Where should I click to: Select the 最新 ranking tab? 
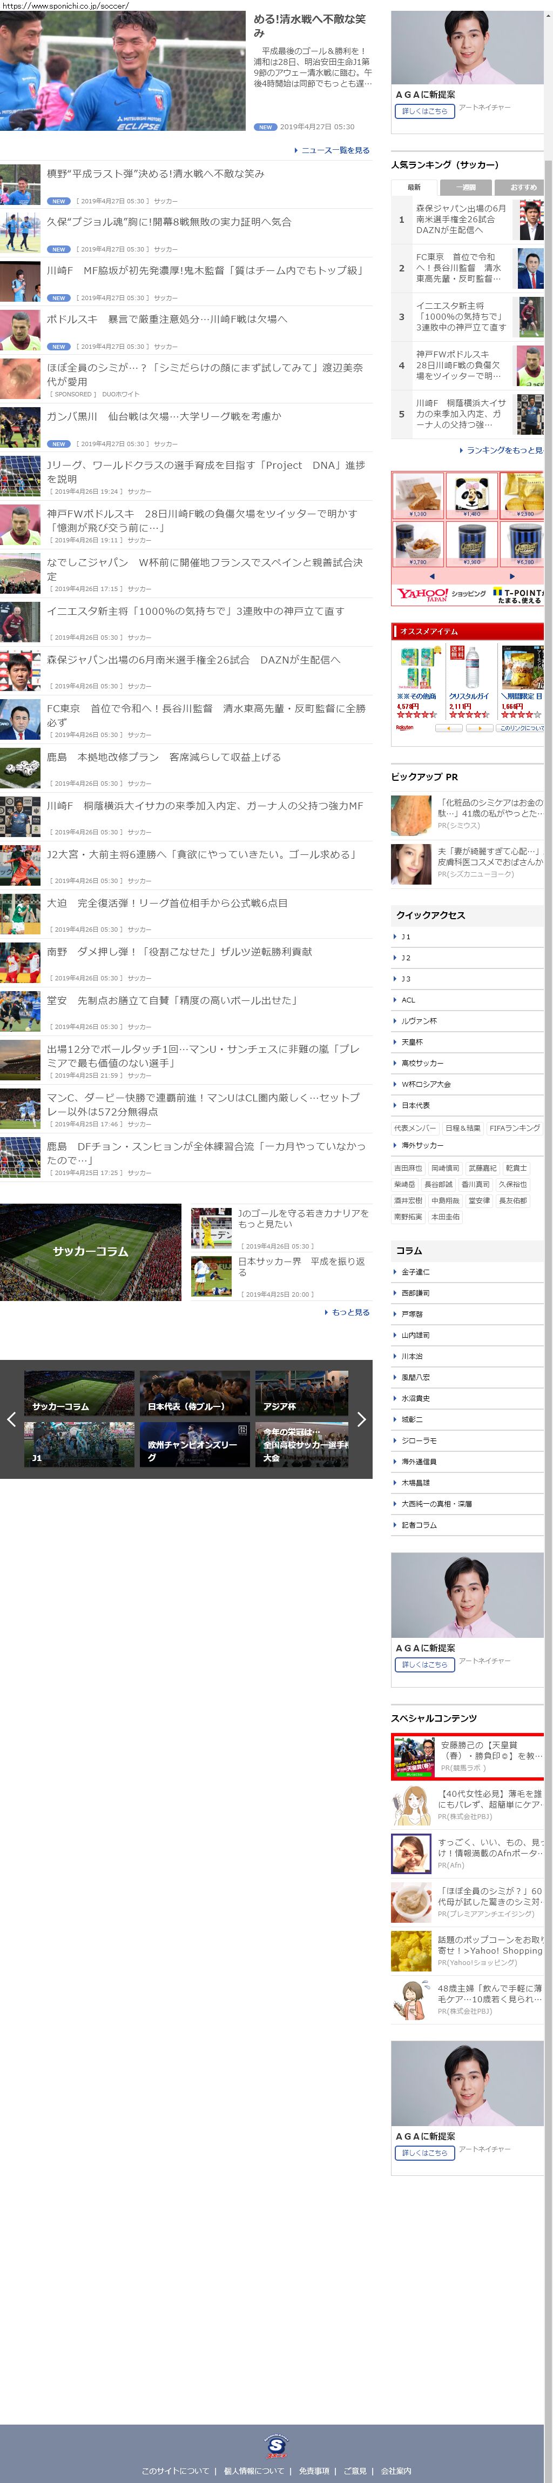click(x=413, y=187)
